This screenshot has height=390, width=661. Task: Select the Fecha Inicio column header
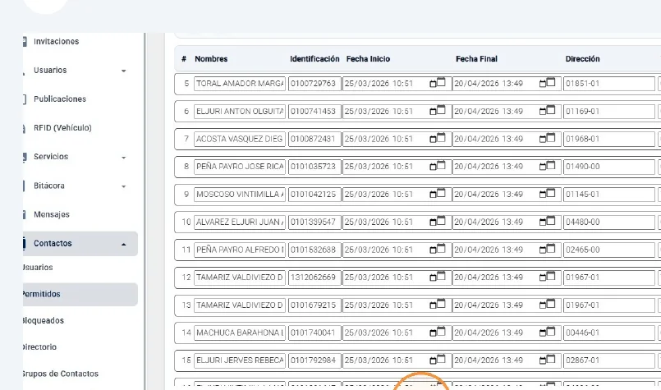coord(368,59)
